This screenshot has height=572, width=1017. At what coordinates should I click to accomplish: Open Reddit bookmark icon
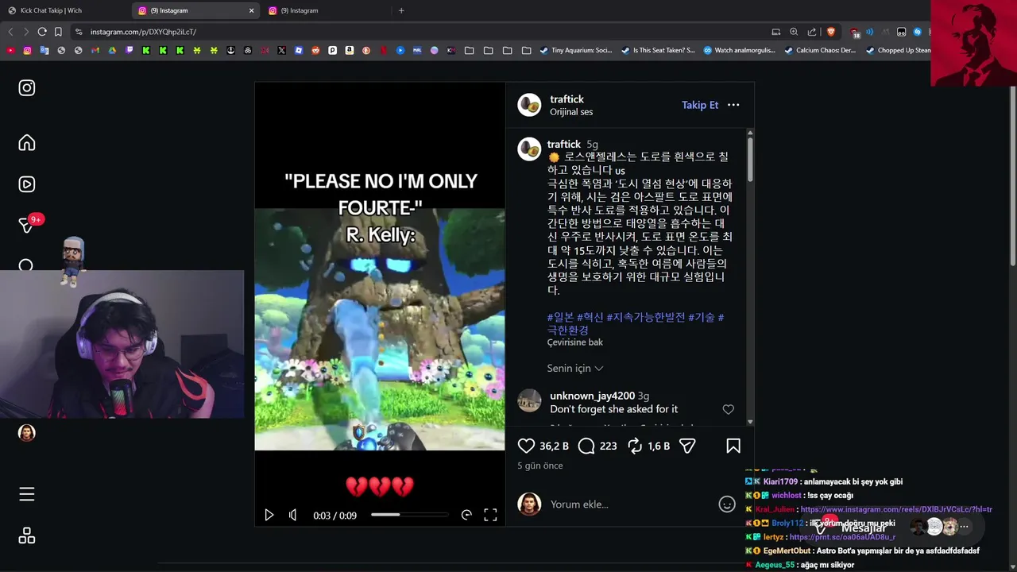point(315,50)
